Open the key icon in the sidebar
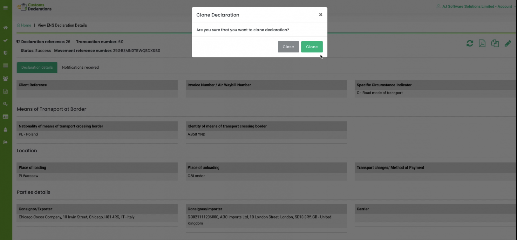Viewport: 517px width, 240px height. pos(5,104)
